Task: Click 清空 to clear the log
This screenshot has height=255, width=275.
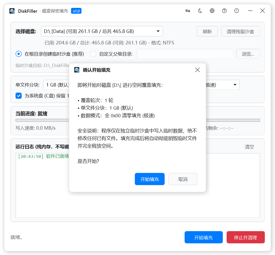Action: 249,147
